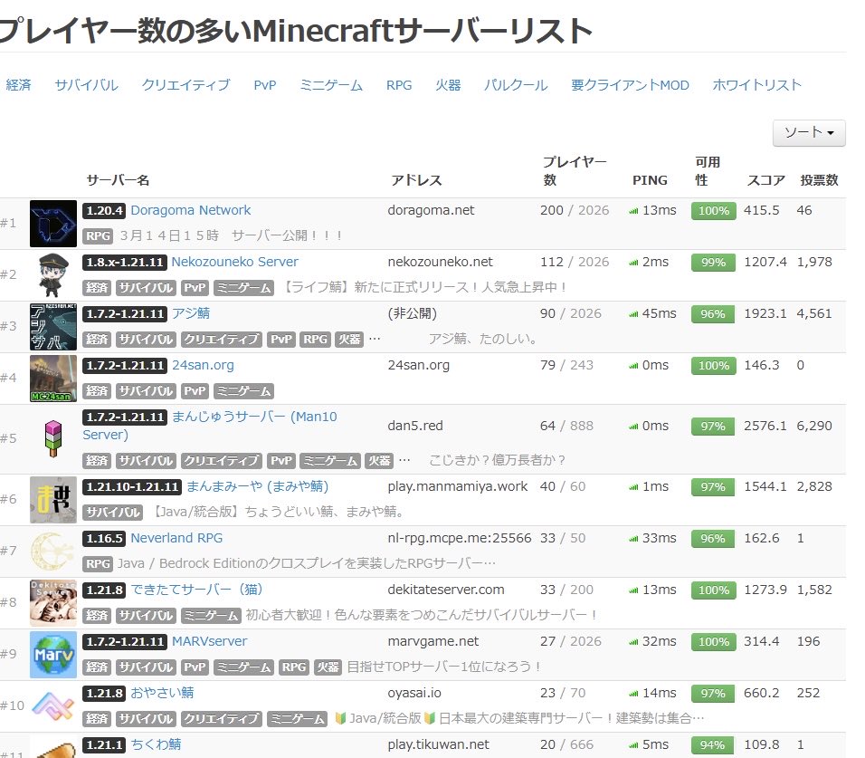The height and width of the screenshot is (758, 865).
Task: Click the おやさい鯖 server logo icon
Action: click(x=53, y=706)
